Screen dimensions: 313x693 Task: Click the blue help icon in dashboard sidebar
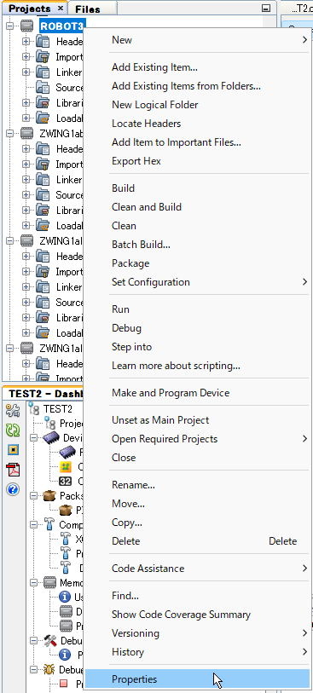coord(13,489)
